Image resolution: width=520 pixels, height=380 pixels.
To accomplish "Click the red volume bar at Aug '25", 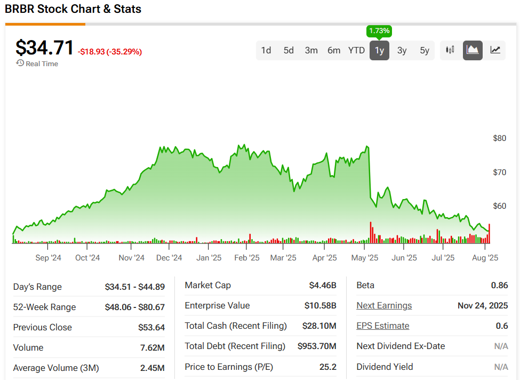I will coord(489,235).
